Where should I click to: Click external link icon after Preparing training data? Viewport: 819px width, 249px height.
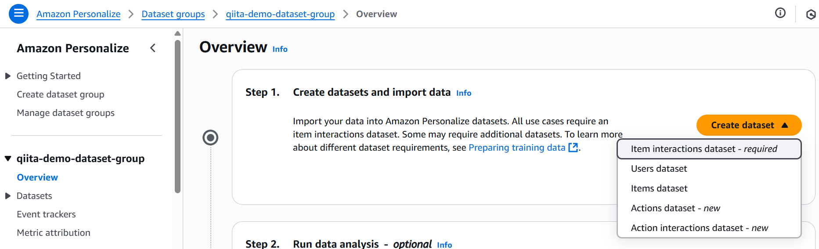point(573,148)
